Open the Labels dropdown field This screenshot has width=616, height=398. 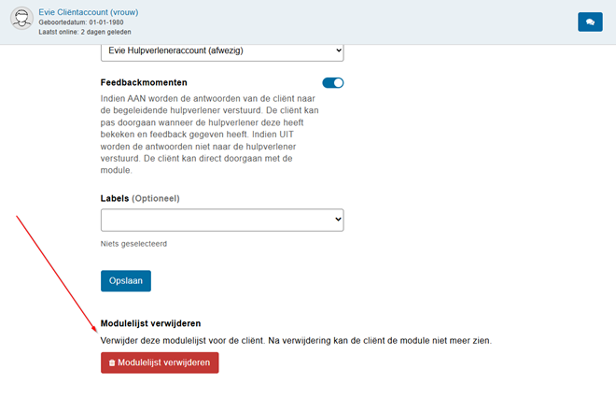click(222, 220)
